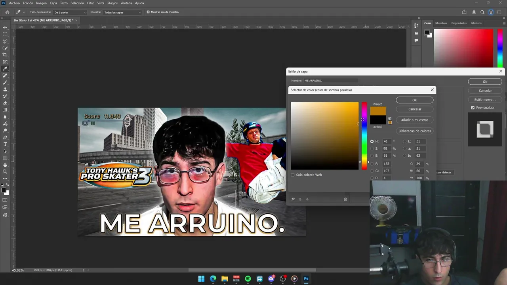Uncheck the Previsualizar checkbox

click(473, 108)
